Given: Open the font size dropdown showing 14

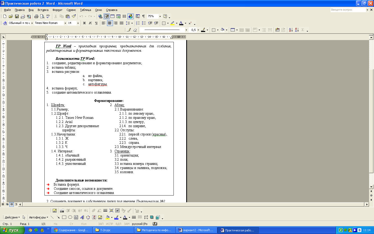Looking at the screenshot, I should pos(78,23).
